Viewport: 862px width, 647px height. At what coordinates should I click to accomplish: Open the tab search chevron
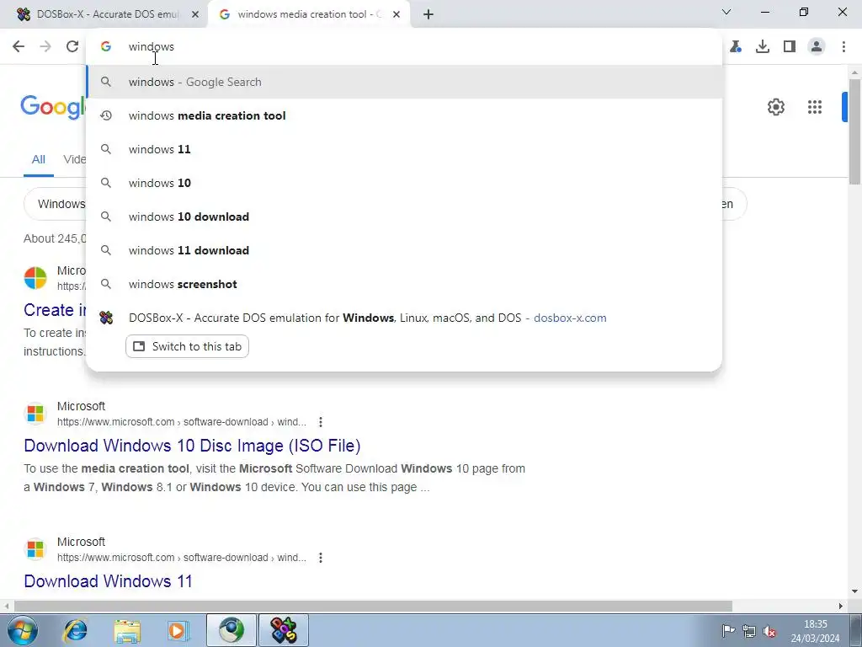pyautogui.click(x=726, y=12)
